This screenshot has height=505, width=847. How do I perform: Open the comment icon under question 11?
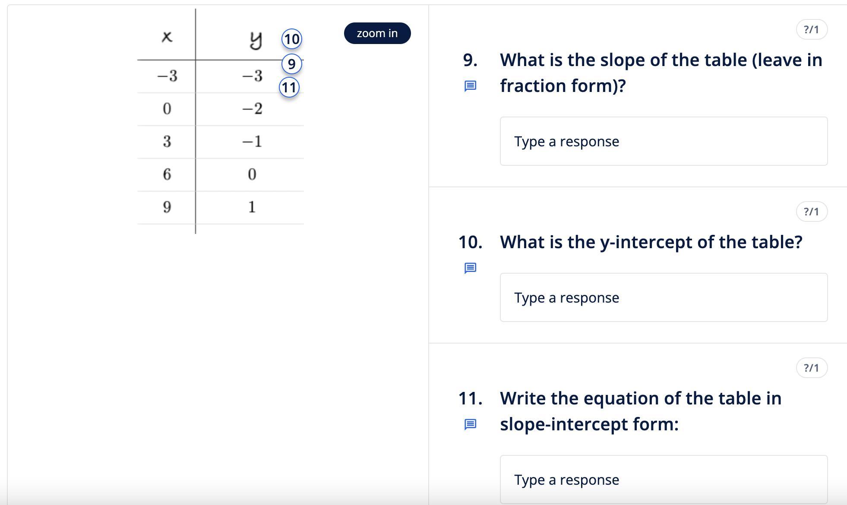pos(470,424)
